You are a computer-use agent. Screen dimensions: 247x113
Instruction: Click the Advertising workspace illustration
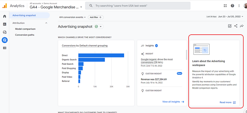pos(202,49)
